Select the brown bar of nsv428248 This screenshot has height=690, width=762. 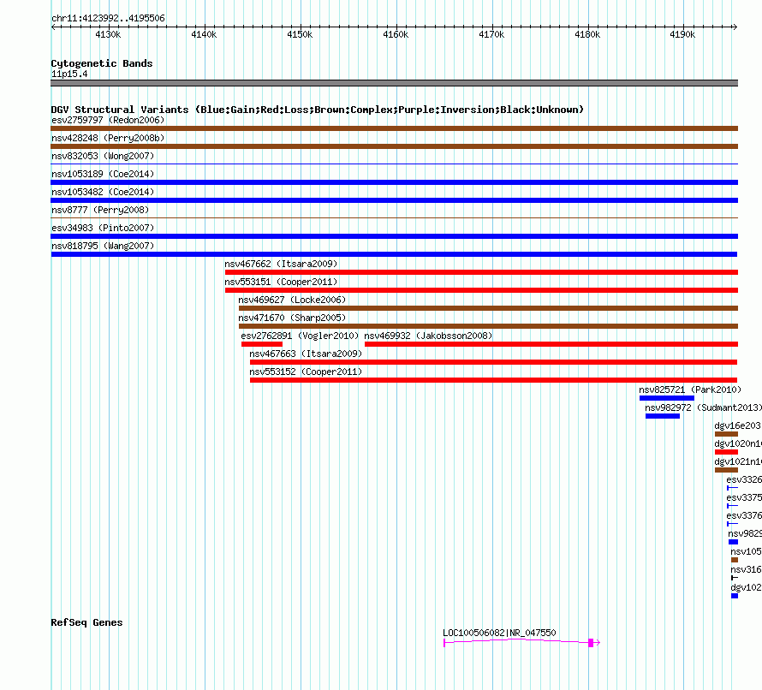(x=394, y=146)
